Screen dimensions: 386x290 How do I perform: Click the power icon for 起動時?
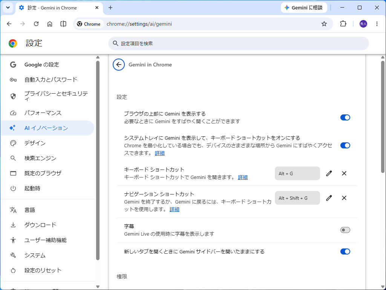point(13,188)
